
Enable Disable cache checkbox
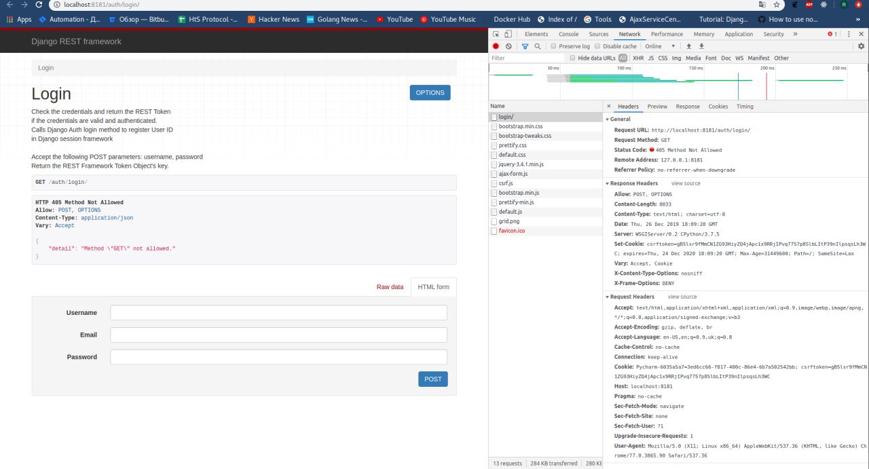tap(597, 46)
